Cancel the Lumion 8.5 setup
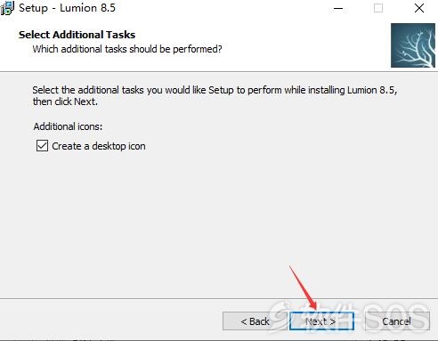 [397, 321]
